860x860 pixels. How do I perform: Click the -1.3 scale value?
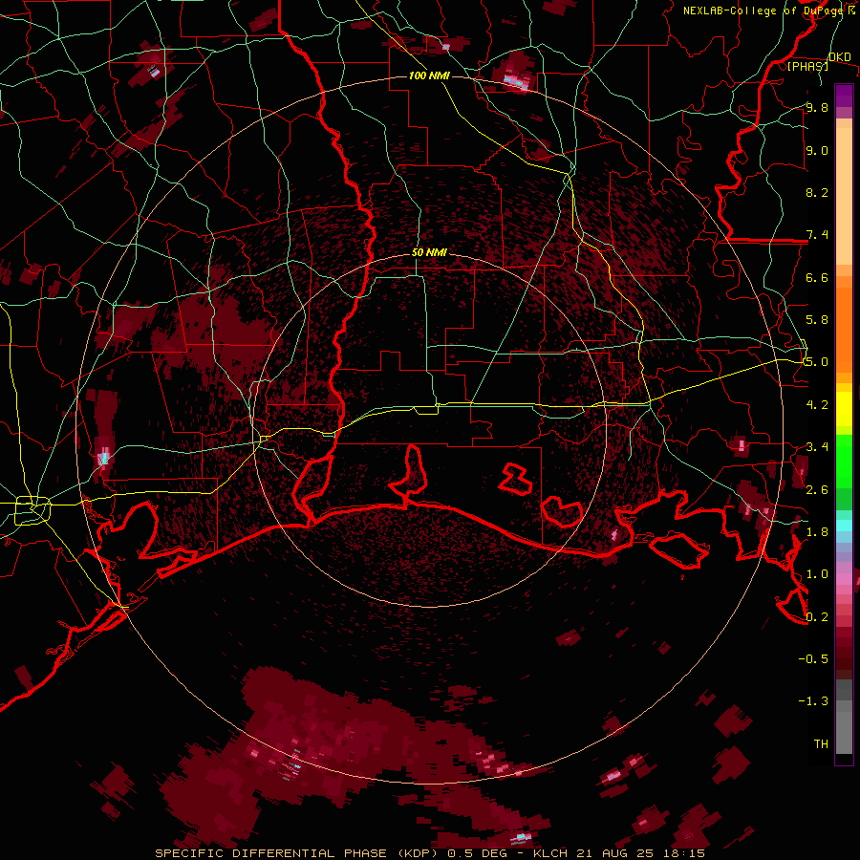813,701
